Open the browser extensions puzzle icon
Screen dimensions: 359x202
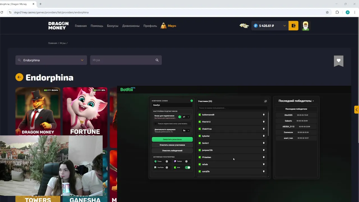click(x=337, y=12)
